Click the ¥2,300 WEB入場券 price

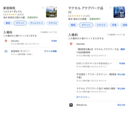(x=121, y=88)
